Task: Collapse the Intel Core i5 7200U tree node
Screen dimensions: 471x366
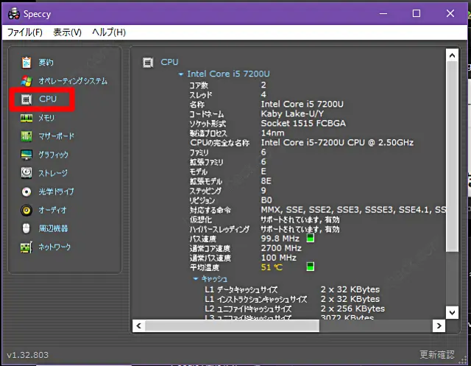Action: click(181, 74)
